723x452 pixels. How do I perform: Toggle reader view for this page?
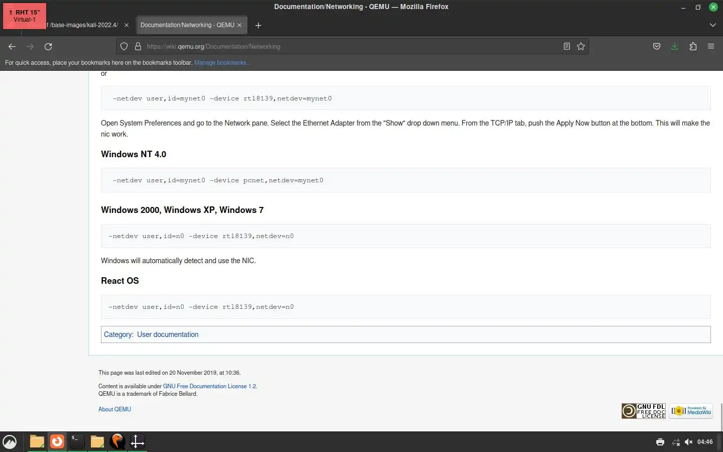click(x=566, y=46)
